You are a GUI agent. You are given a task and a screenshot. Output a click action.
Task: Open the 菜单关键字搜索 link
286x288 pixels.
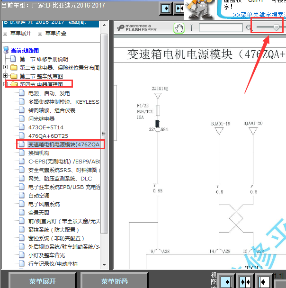[x=259, y=15]
